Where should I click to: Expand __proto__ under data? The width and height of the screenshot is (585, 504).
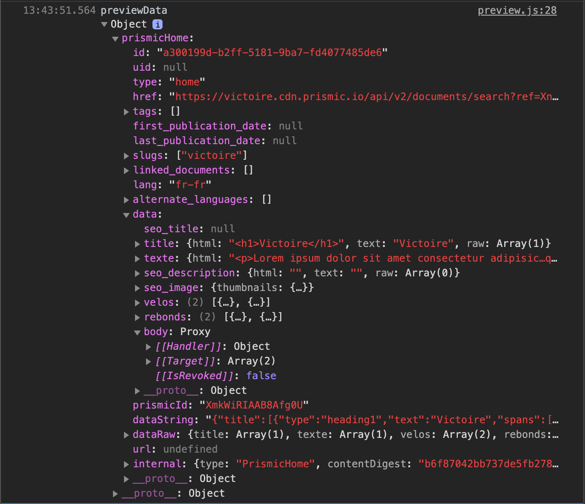pos(137,391)
